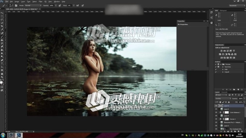
Task: Select the Zoom tool in toolbox
Action: pyautogui.click(x=2, y=77)
